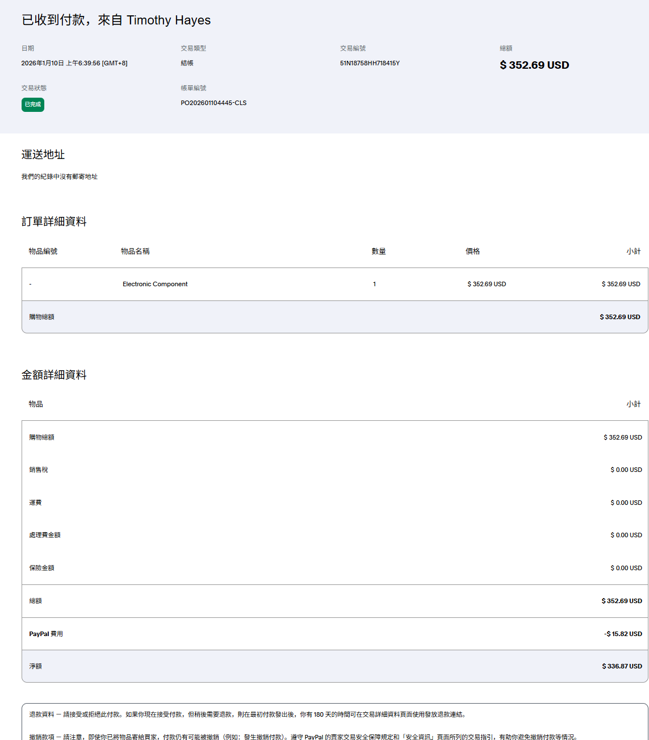Screen dimensions: 649x740
Task: Click the 淨額 amount $336.87 USD
Action: 622,666
